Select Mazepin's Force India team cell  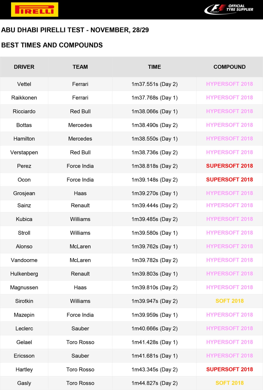tap(80, 315)
